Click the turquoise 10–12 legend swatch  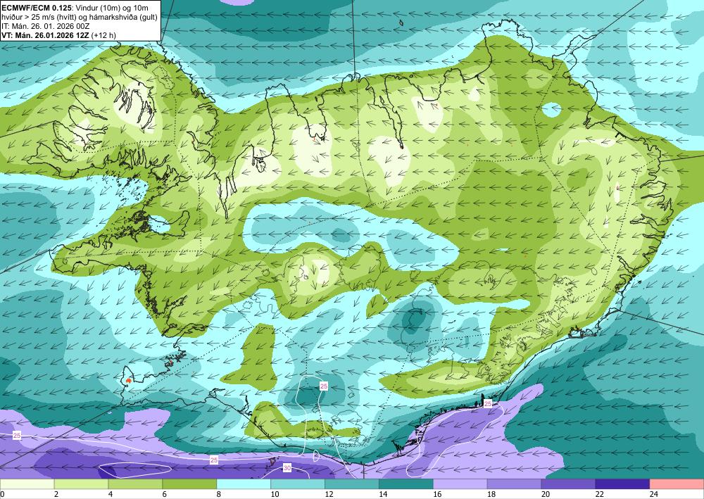click(298, 484)
